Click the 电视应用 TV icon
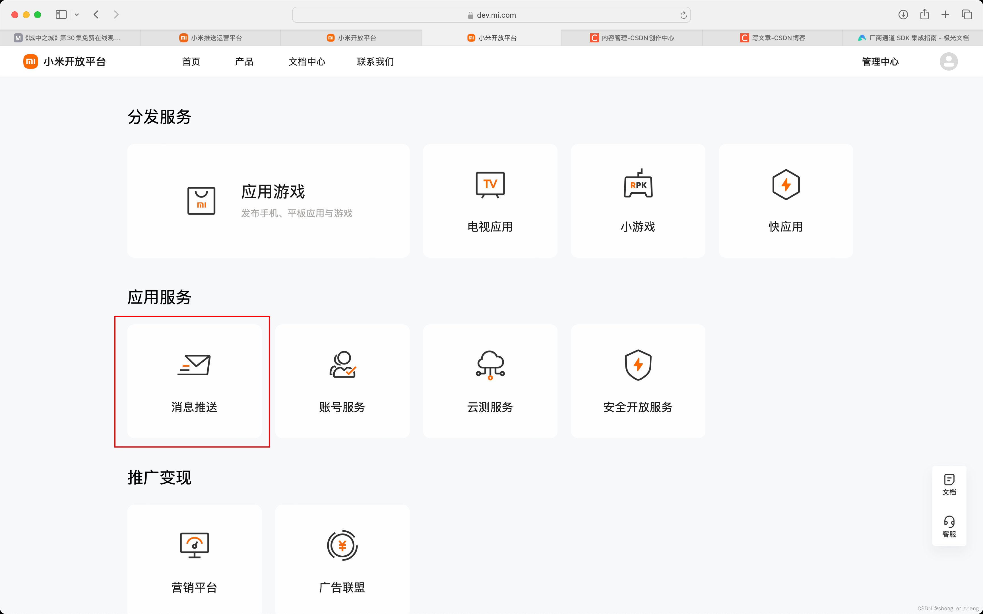Screen dimensions: 983x614 tap(490, 185)
